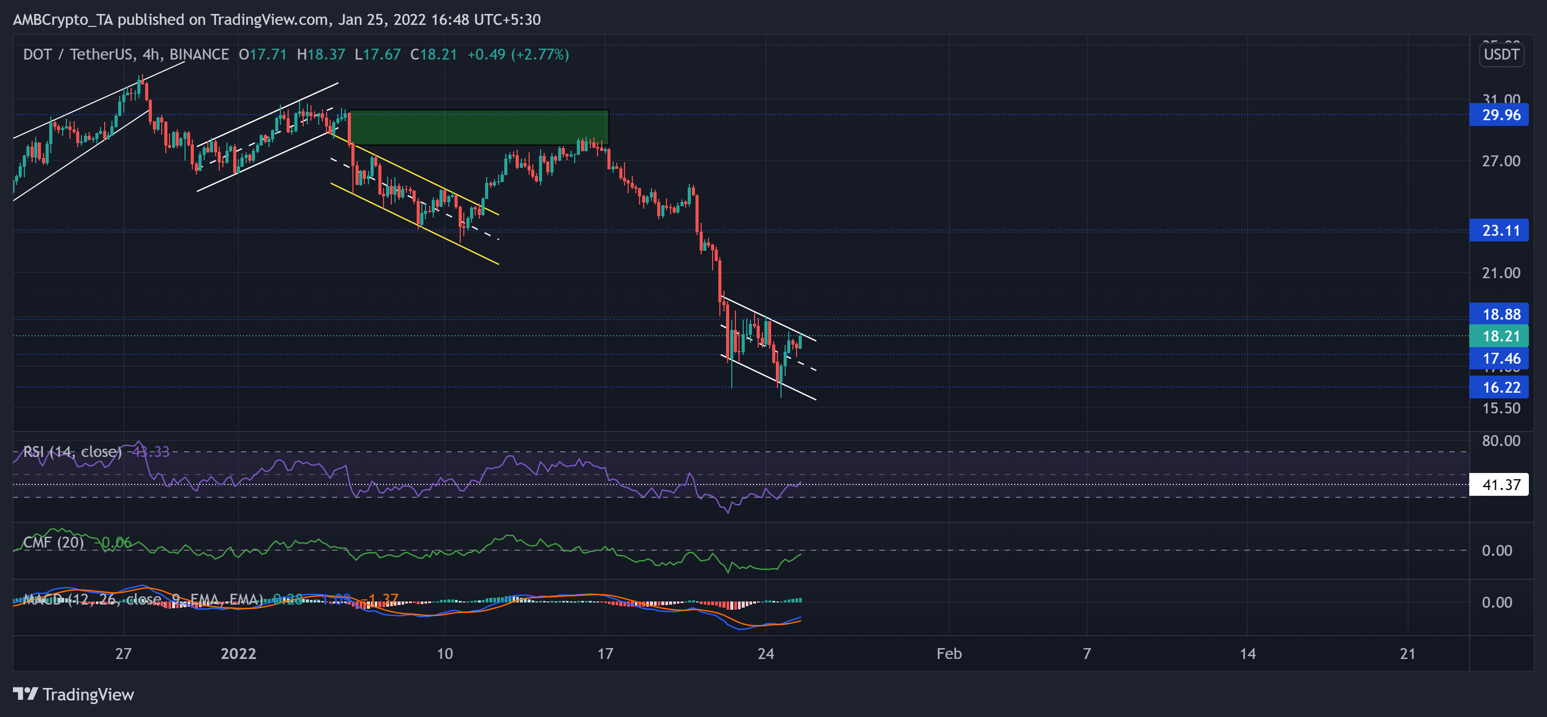Click the 7 date axis label
1547x717 pixels.
click(x=1087, y=654)
